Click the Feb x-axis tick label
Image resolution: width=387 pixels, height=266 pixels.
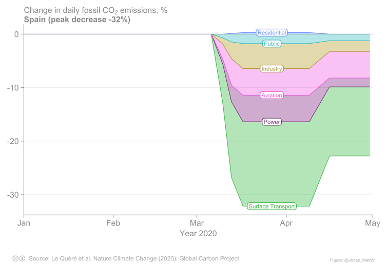[x=113, y=223]
